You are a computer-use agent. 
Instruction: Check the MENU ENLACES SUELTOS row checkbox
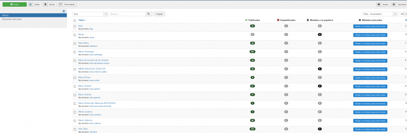click(75, 69)
